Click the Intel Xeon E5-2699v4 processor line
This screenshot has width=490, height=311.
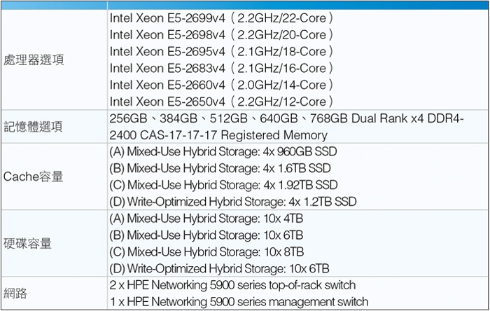[221, 18]
